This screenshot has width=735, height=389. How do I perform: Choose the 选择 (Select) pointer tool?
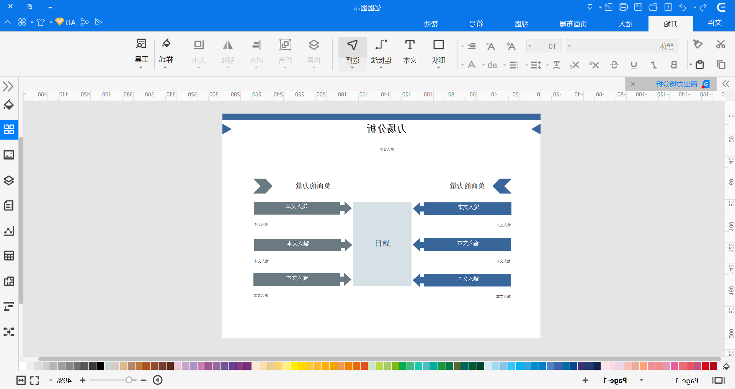click(352, 53)
